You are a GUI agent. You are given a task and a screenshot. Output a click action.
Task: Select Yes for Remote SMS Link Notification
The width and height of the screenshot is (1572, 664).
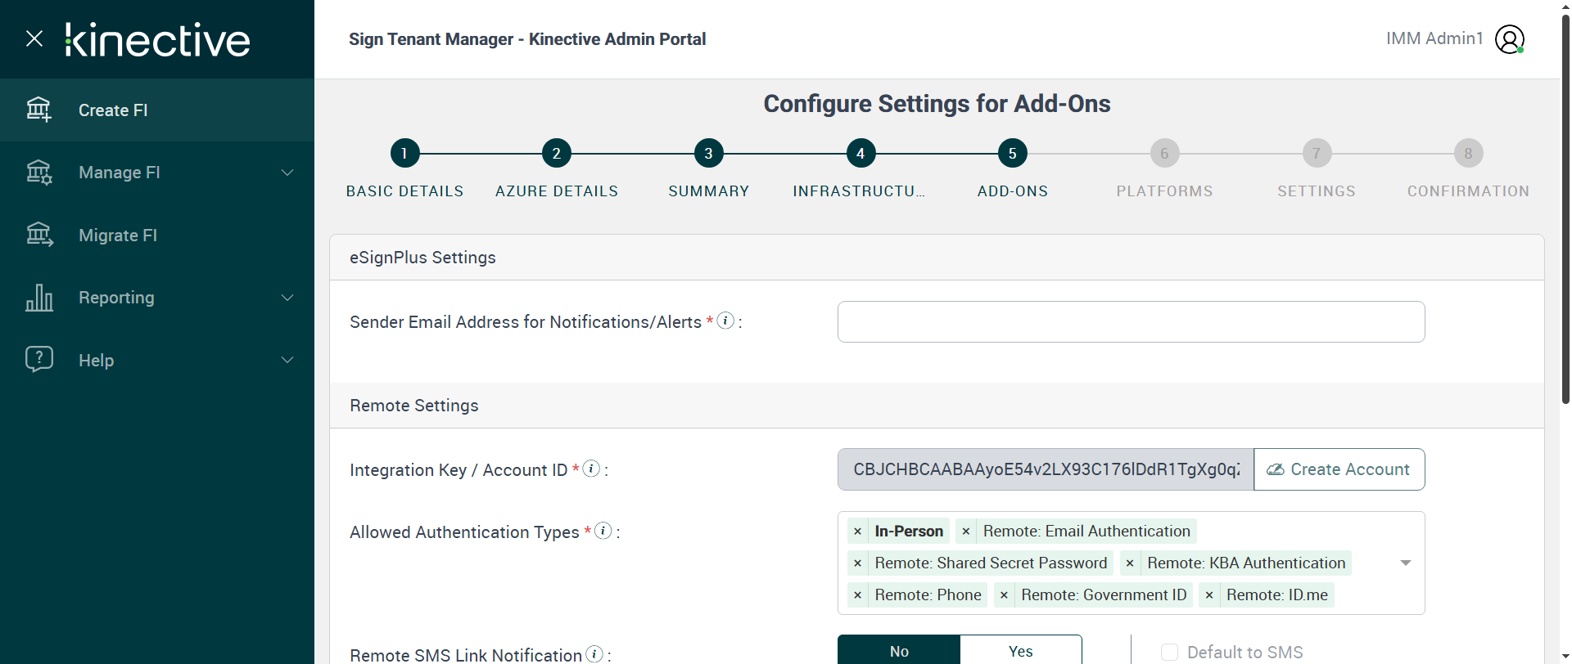click(x=1020, y=651)
